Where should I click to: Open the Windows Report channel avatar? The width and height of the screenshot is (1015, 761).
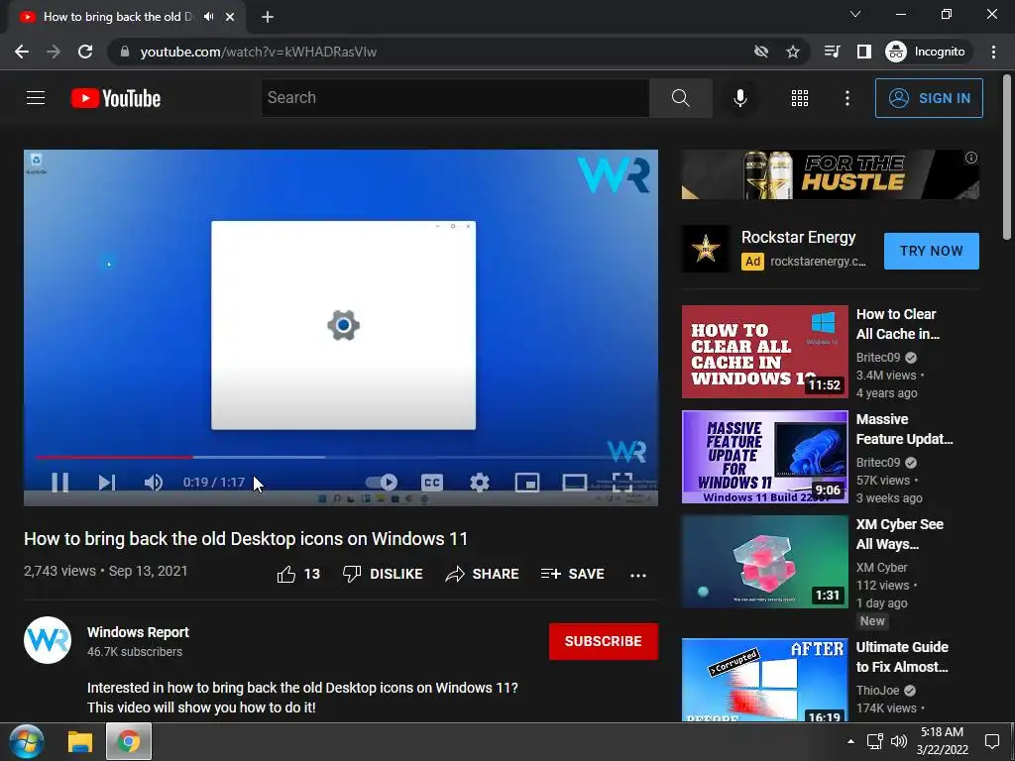click(x=48, y=640)
